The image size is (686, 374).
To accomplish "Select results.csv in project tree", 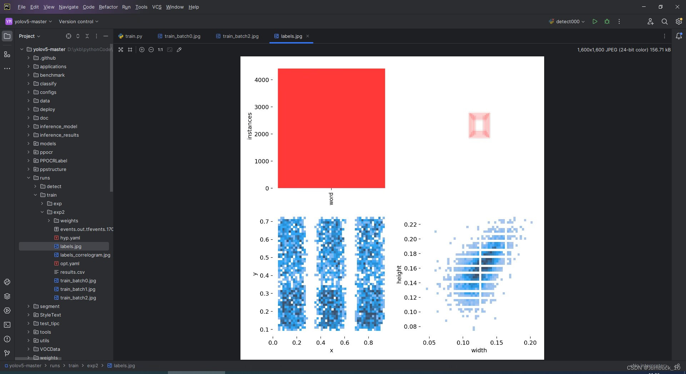I will 69,272.
